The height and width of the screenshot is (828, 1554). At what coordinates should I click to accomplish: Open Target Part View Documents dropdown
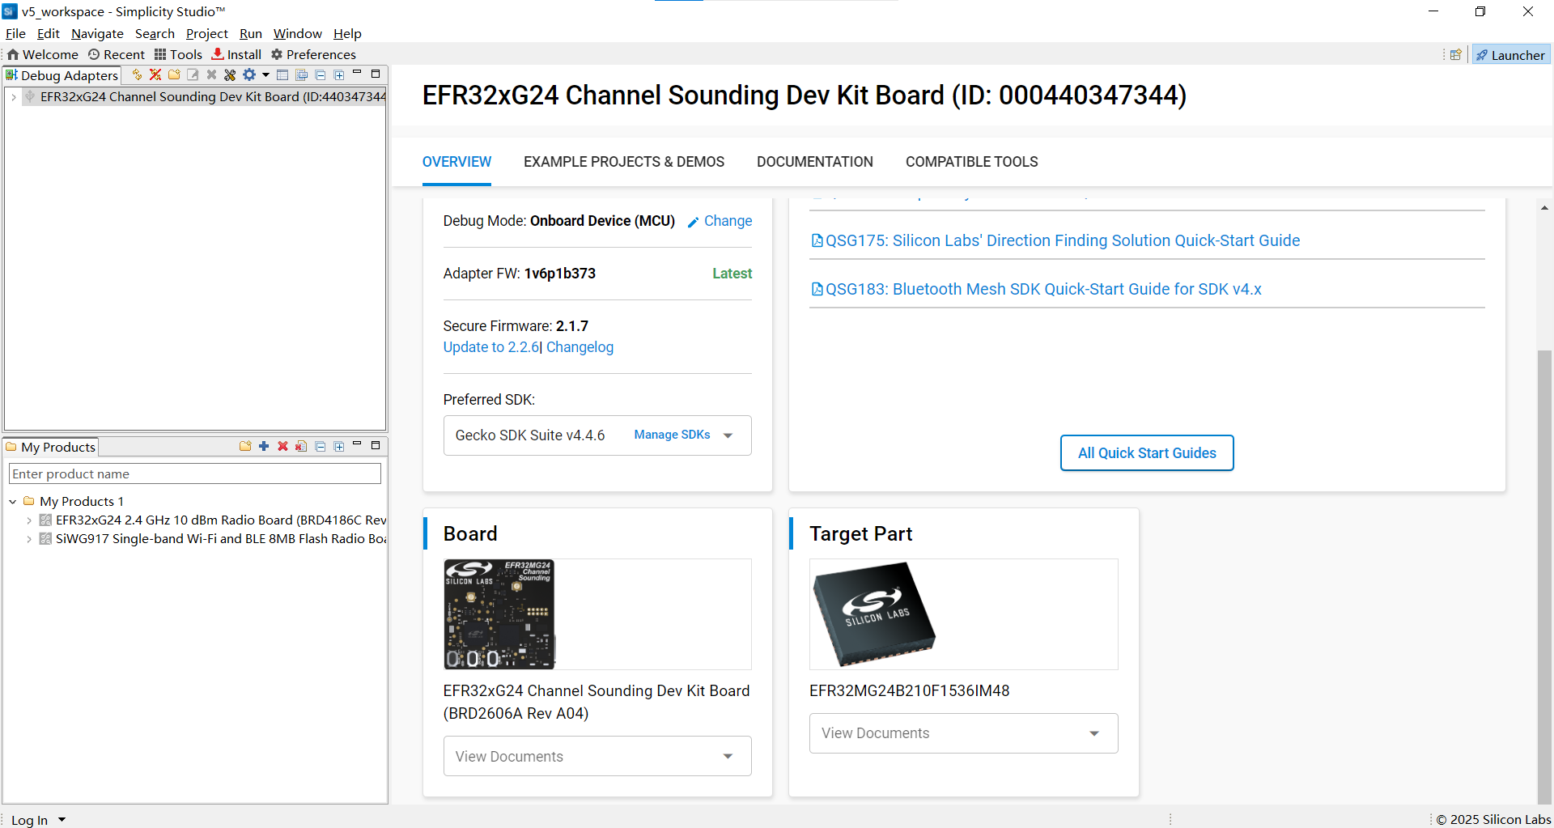click(x=963, y=733)
